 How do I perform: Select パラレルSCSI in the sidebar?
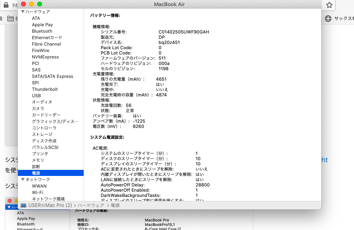[x=45, y=147]
